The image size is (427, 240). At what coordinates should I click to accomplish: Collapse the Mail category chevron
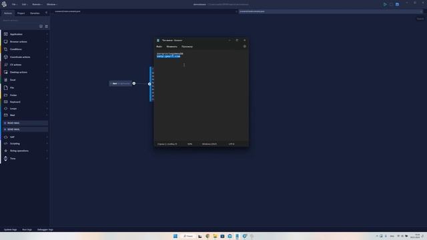[x=47, y=115]
